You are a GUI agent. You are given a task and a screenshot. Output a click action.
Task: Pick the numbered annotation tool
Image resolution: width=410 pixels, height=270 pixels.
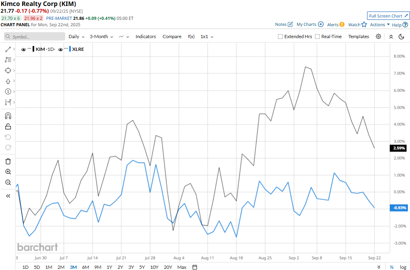tap(8, 91)
